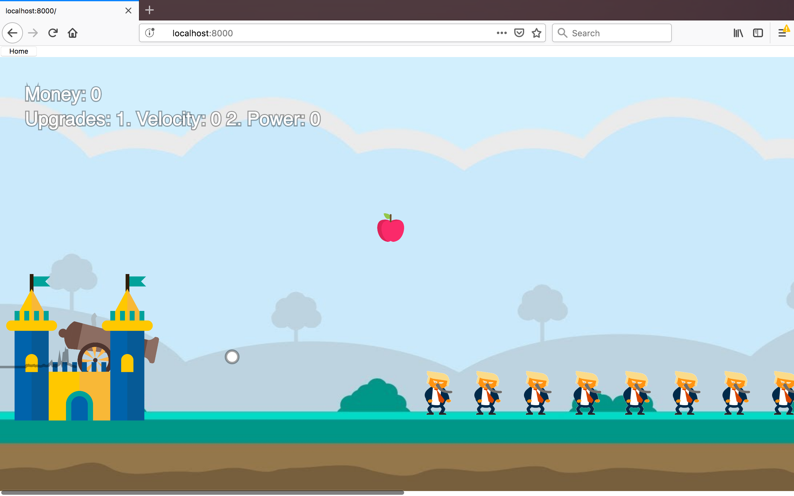
Task: Open a new tab with plus button
Action: coord(149,10)
